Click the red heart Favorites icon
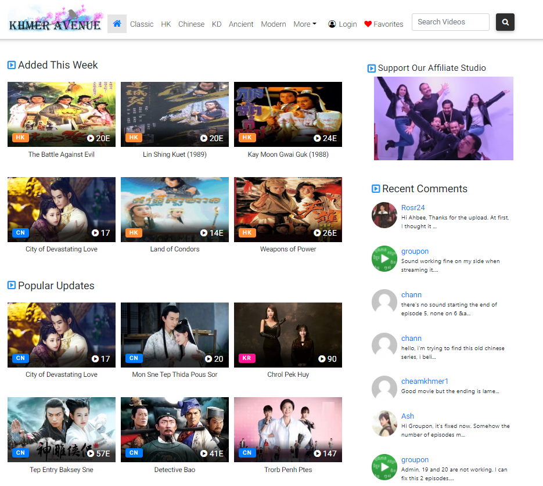543x486 pixels. (368, 24)
